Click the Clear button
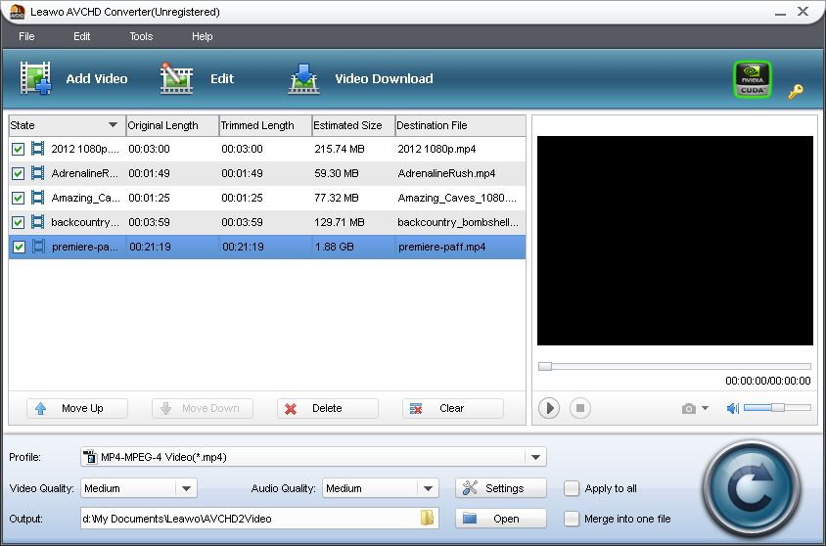826x546 pixels. click(x=453, y=408)
